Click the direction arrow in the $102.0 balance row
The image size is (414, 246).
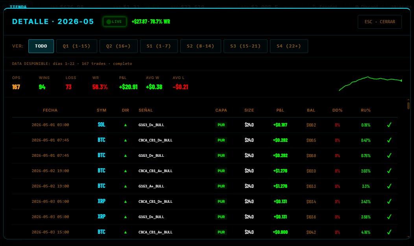point(126,171)
